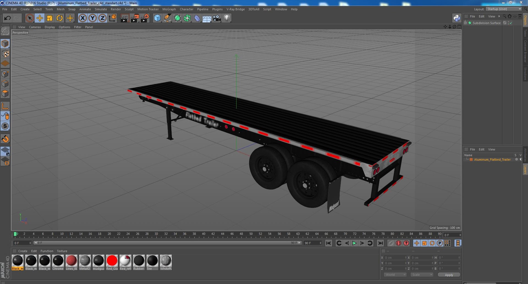
Task: Switch to Model mode
Action: pyautogui.click(x=5, y=44)
